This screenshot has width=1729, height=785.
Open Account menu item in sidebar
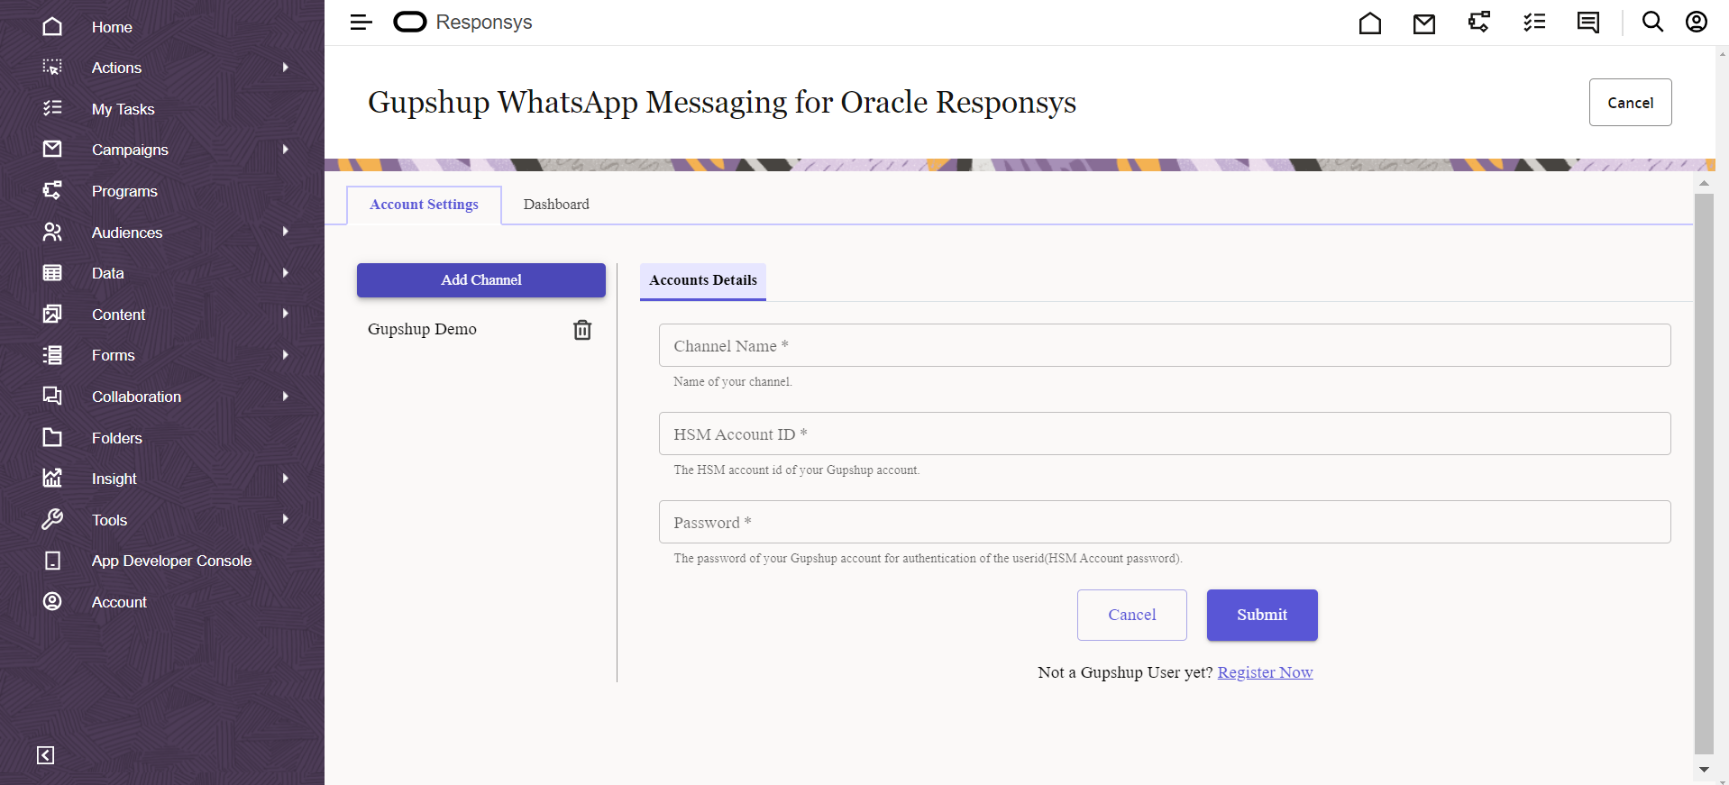[x=119, y=602]
